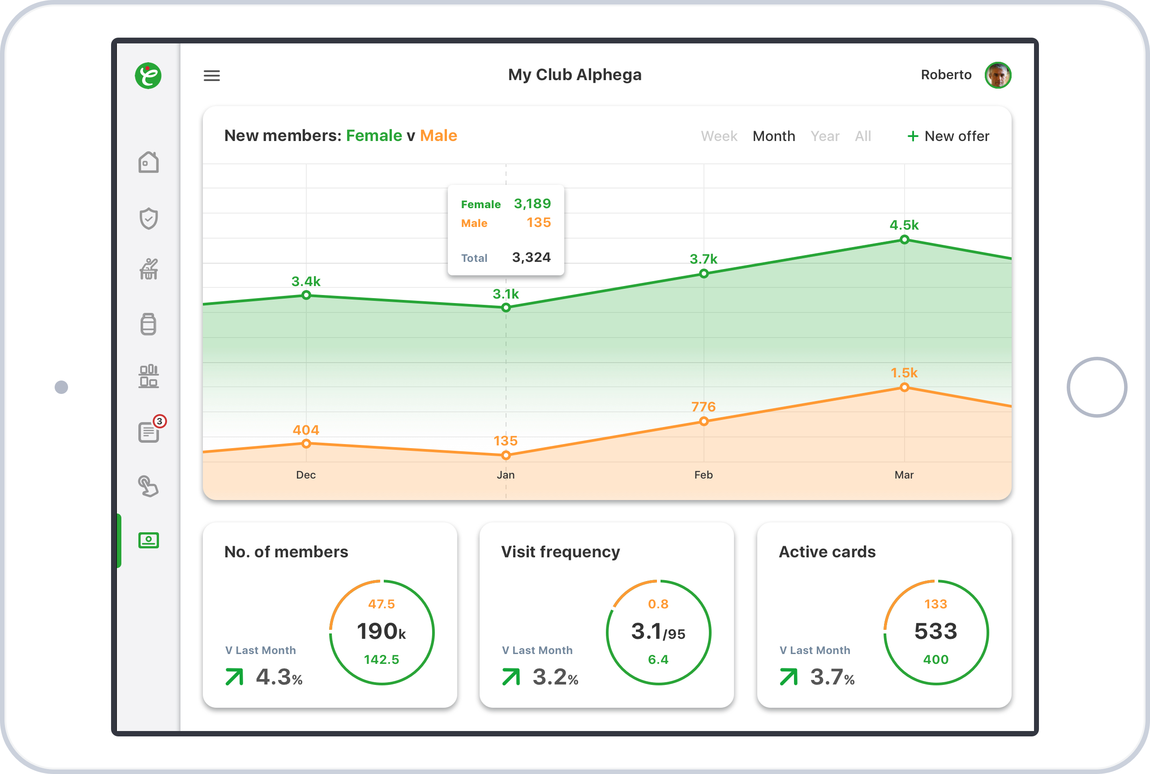1150x774 pixels.
Task: Open the shopping basket sidebar icon
Action: [x=148, y=269]
